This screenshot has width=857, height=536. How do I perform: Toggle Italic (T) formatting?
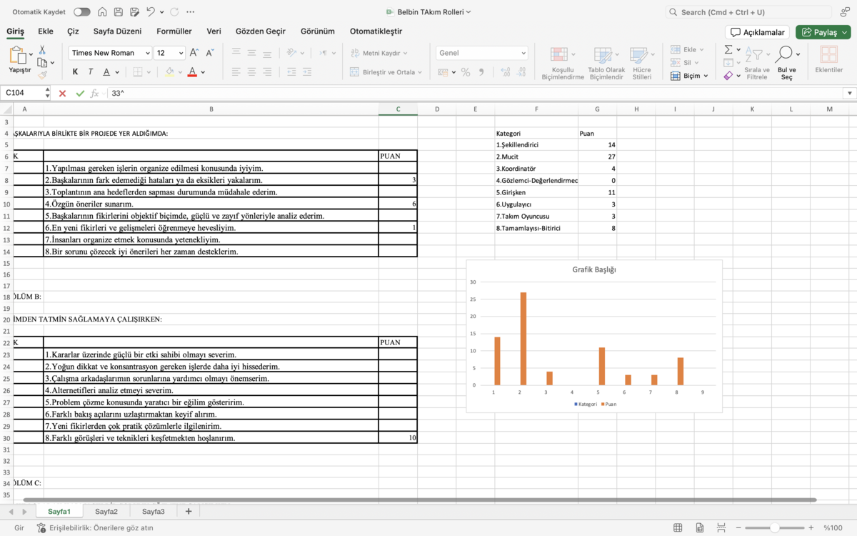coord(91,72)
